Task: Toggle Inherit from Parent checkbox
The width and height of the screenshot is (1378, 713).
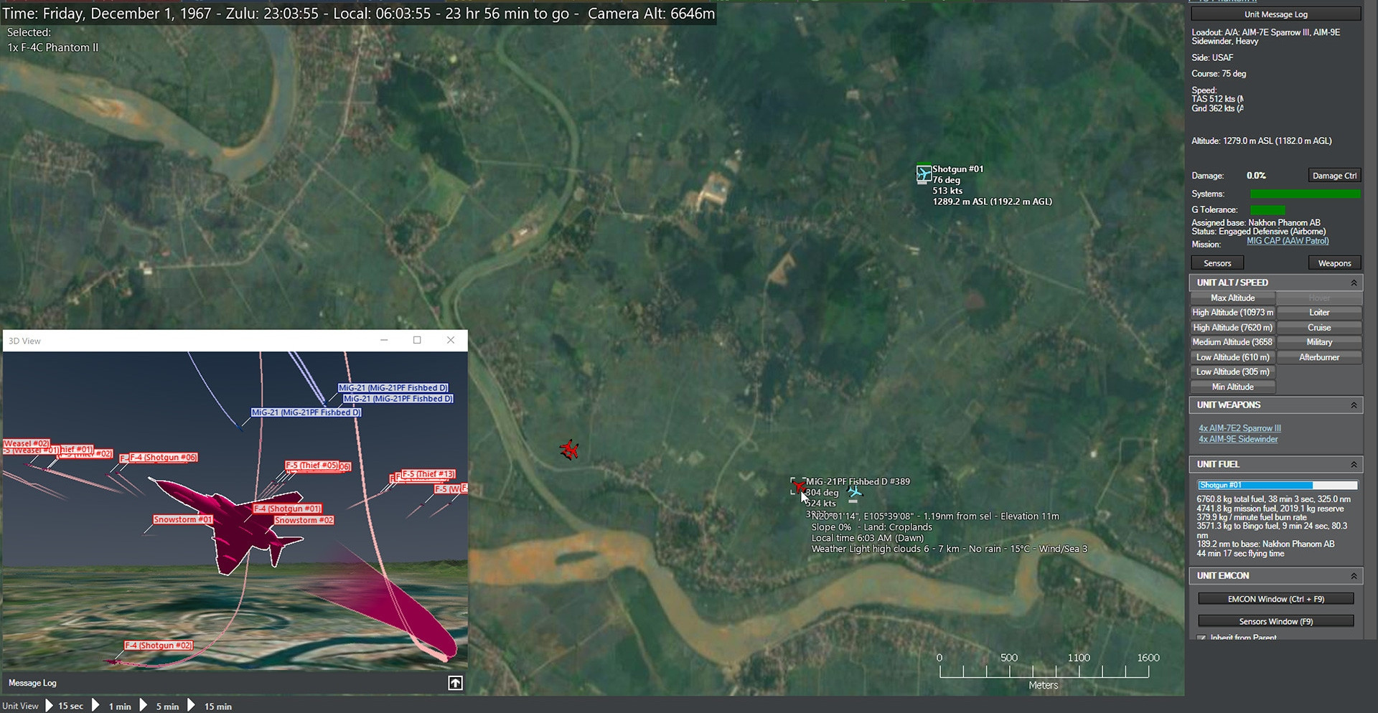Action: pyautogui.click(x=1201, y=638)
